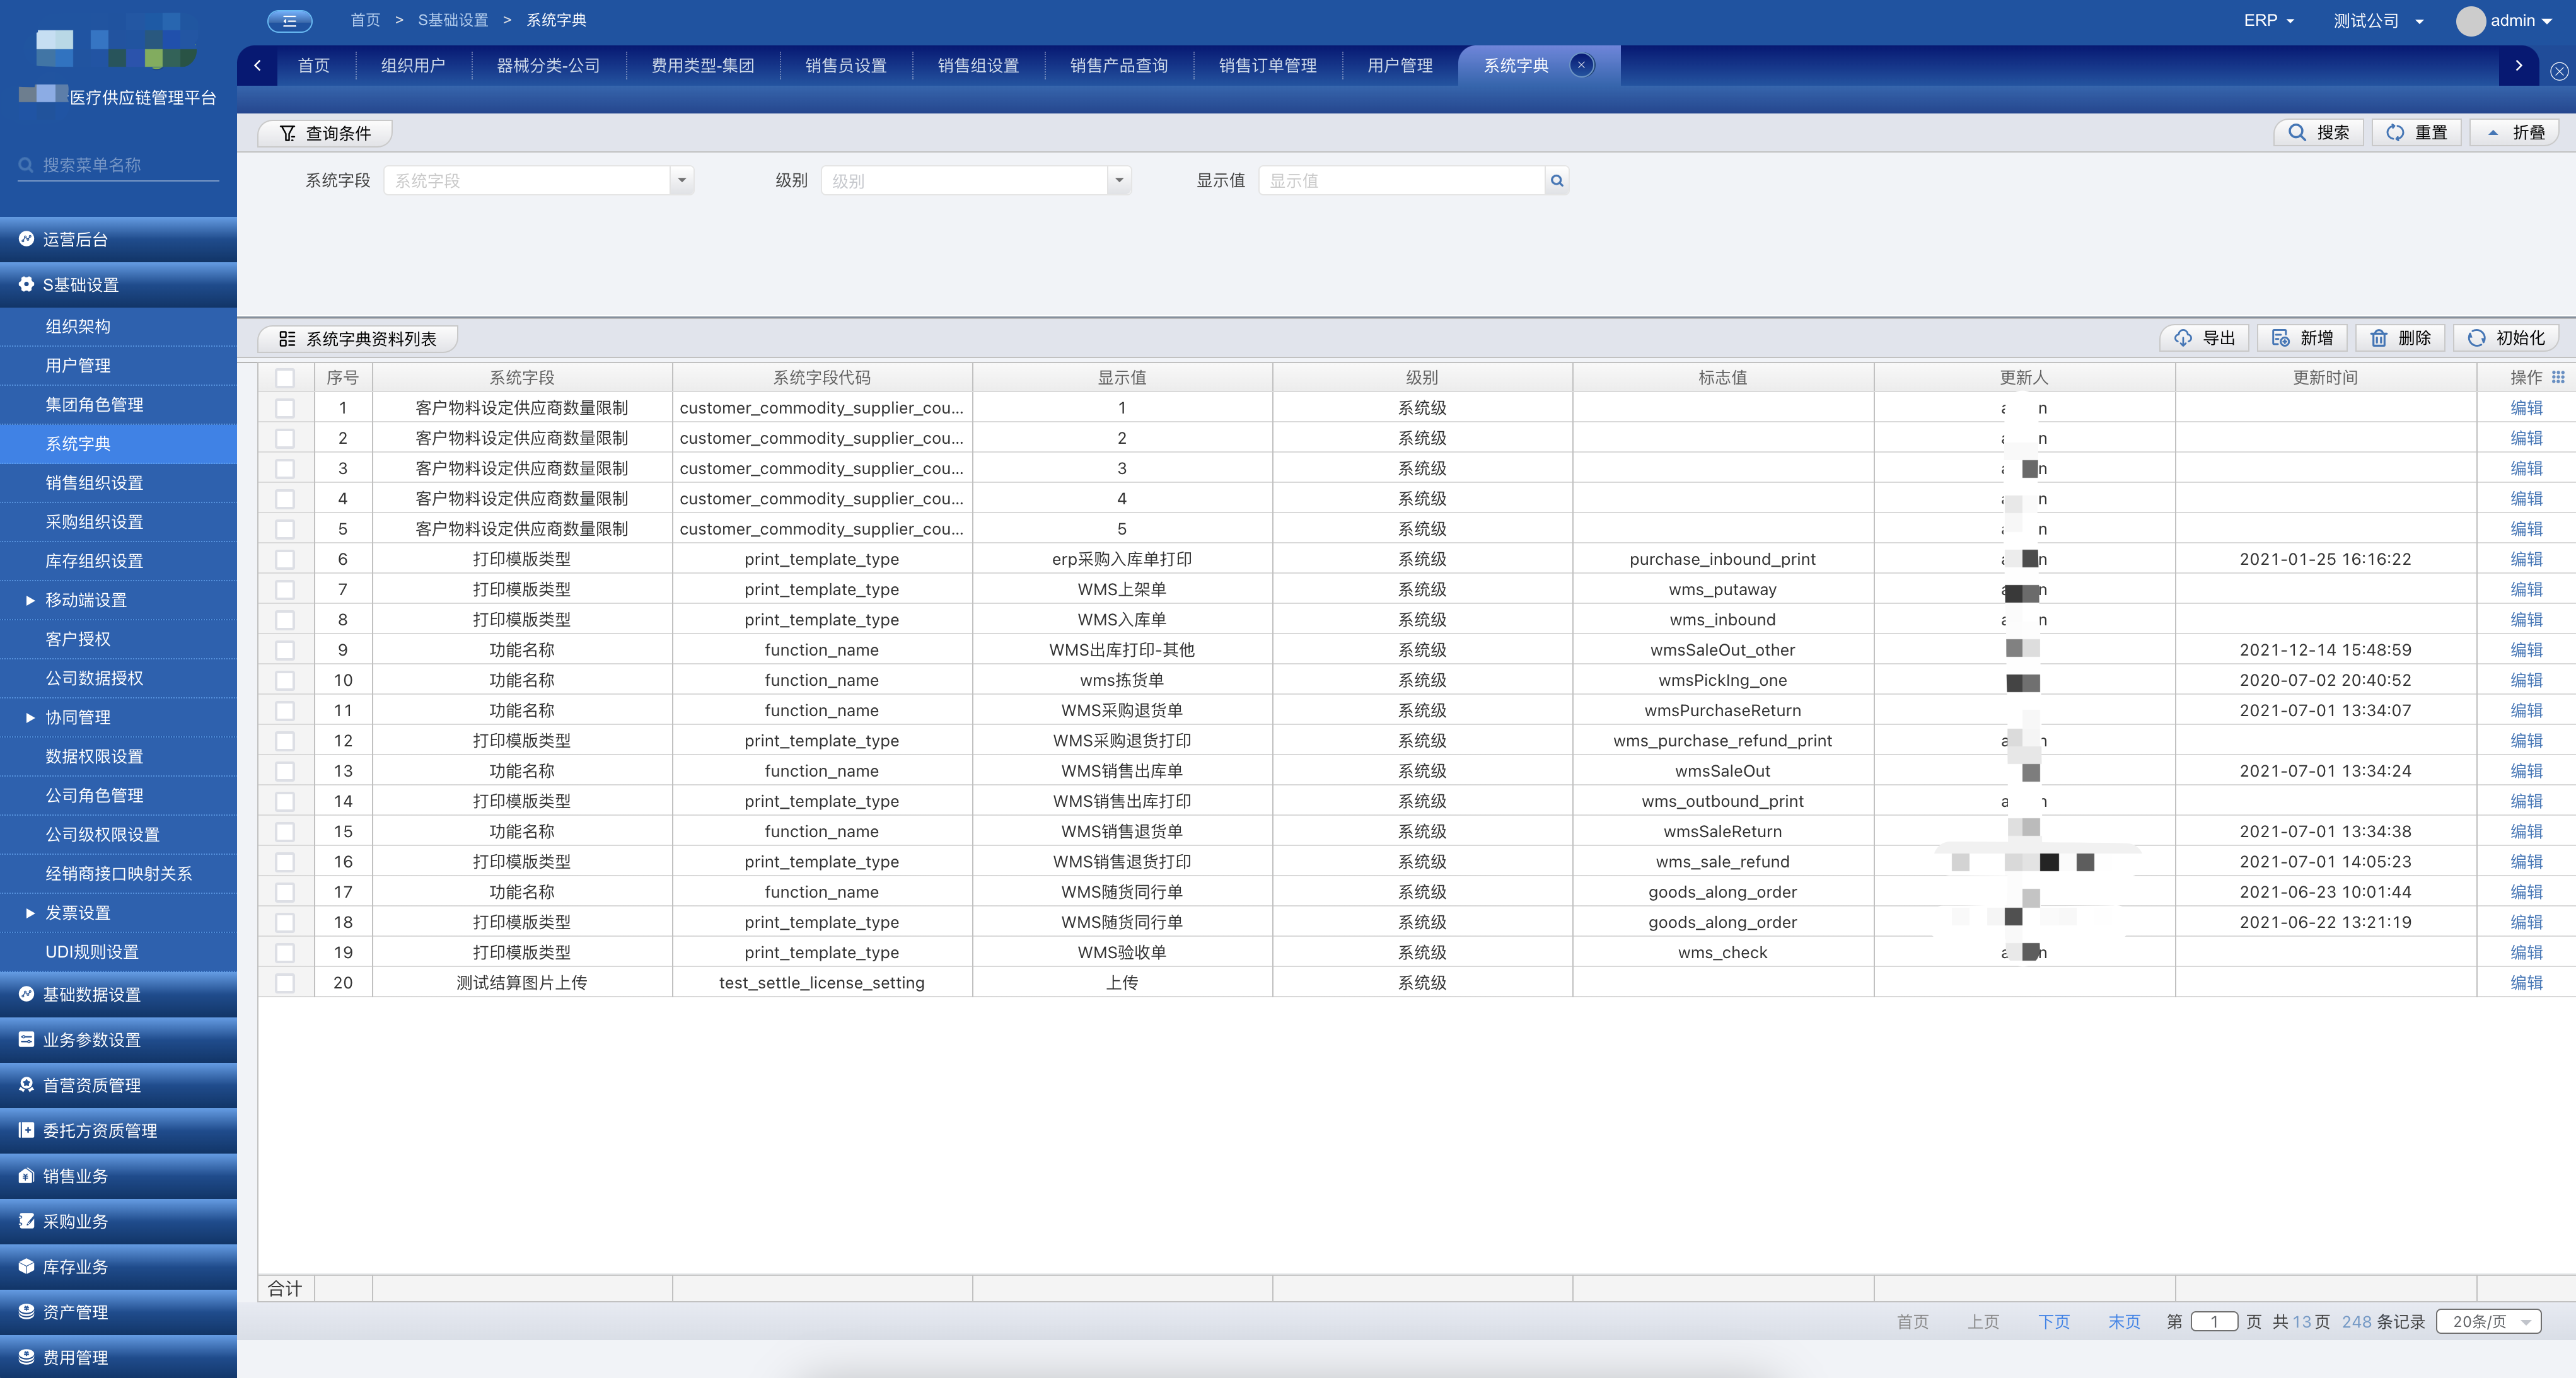Click 删除 delete button
This screenshot has width=2576, height=1378.
(x=2400, y=338)
